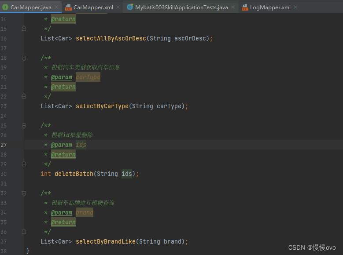
Task: Collapse the Javadoc comment starting at line 25
Action: (24, 126)
